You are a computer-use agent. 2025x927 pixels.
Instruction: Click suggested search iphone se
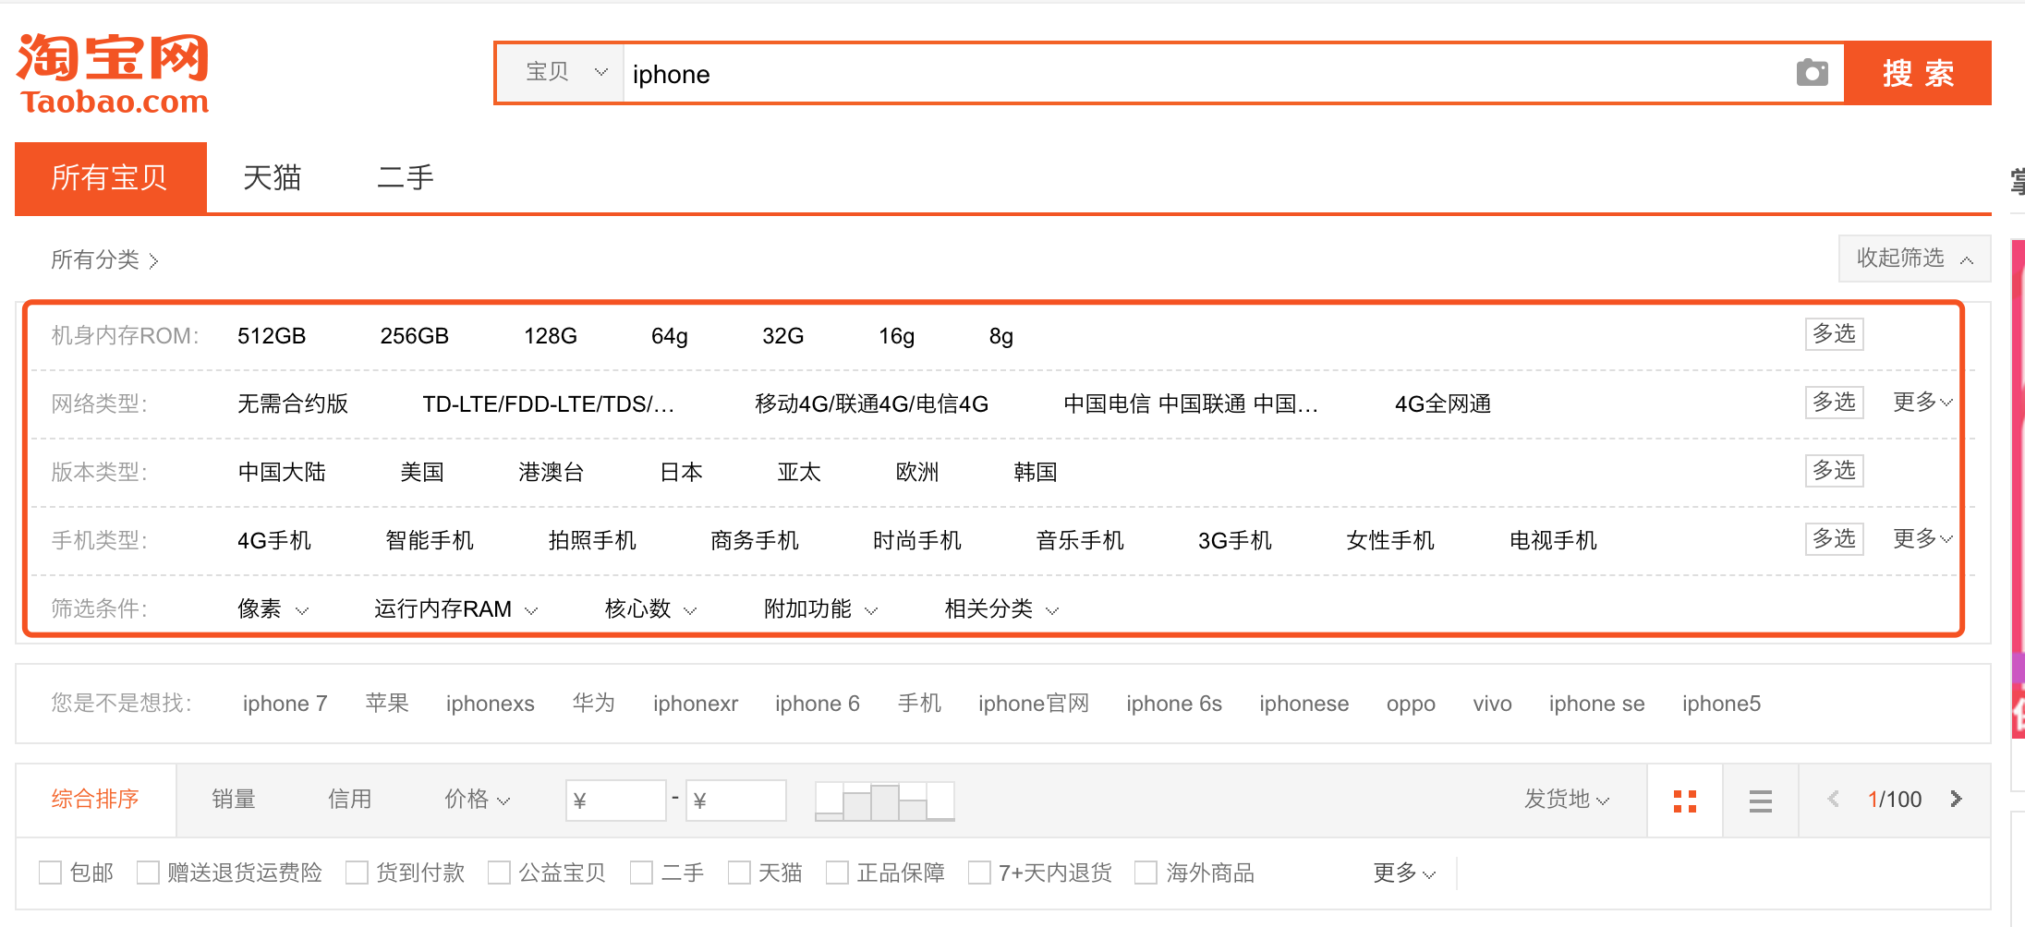point(1596,704)
